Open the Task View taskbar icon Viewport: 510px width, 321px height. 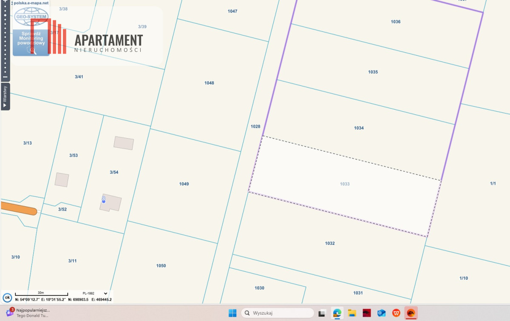(323, 313)
